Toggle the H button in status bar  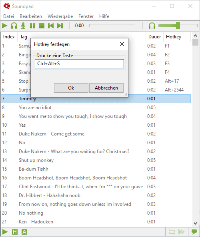coord(15,232)
